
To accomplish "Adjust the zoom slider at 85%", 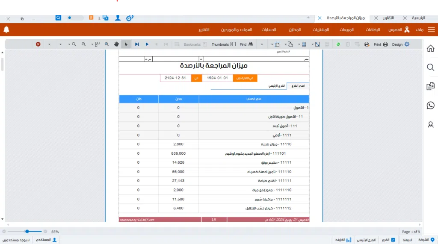I will click(x=27, y=232).
